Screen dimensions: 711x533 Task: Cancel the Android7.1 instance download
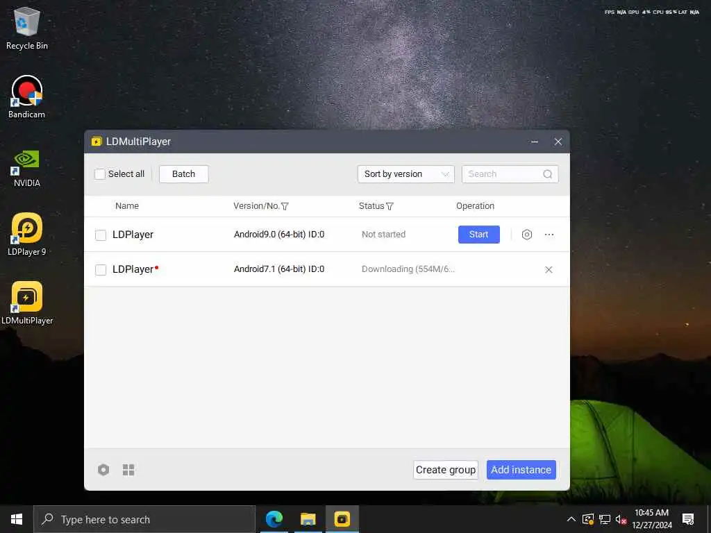click(x=549, y=270)
